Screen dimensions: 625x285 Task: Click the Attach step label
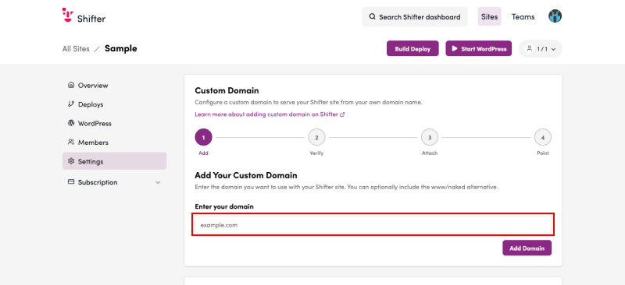[430, 153]
